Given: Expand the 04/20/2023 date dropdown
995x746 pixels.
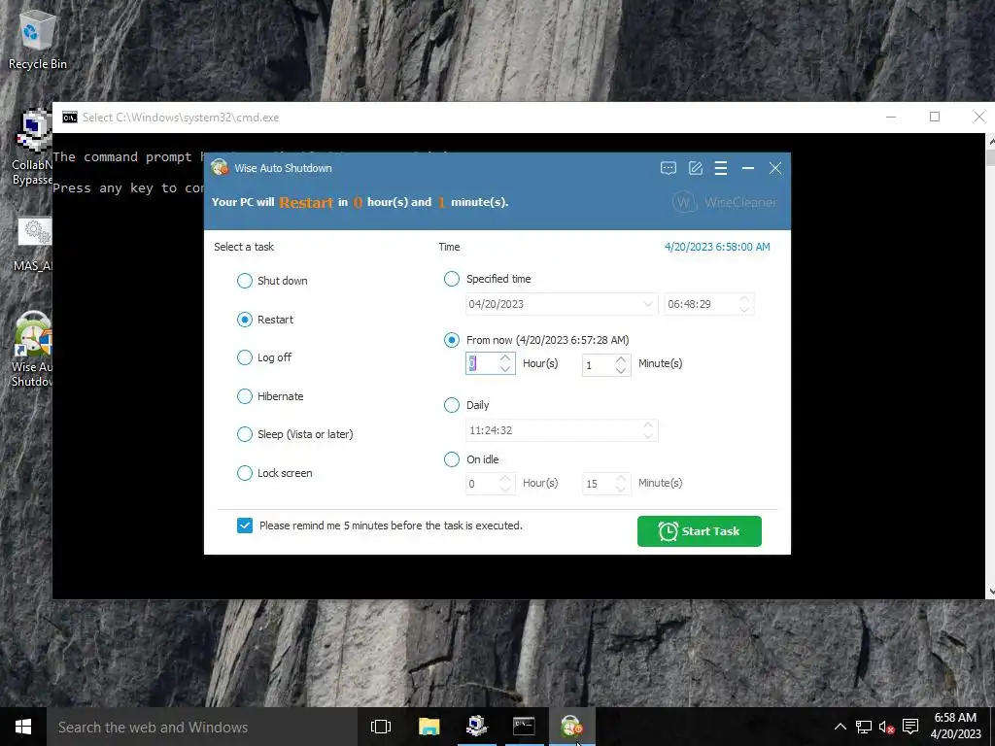Looking at the screenshot, I should (647, 304).
